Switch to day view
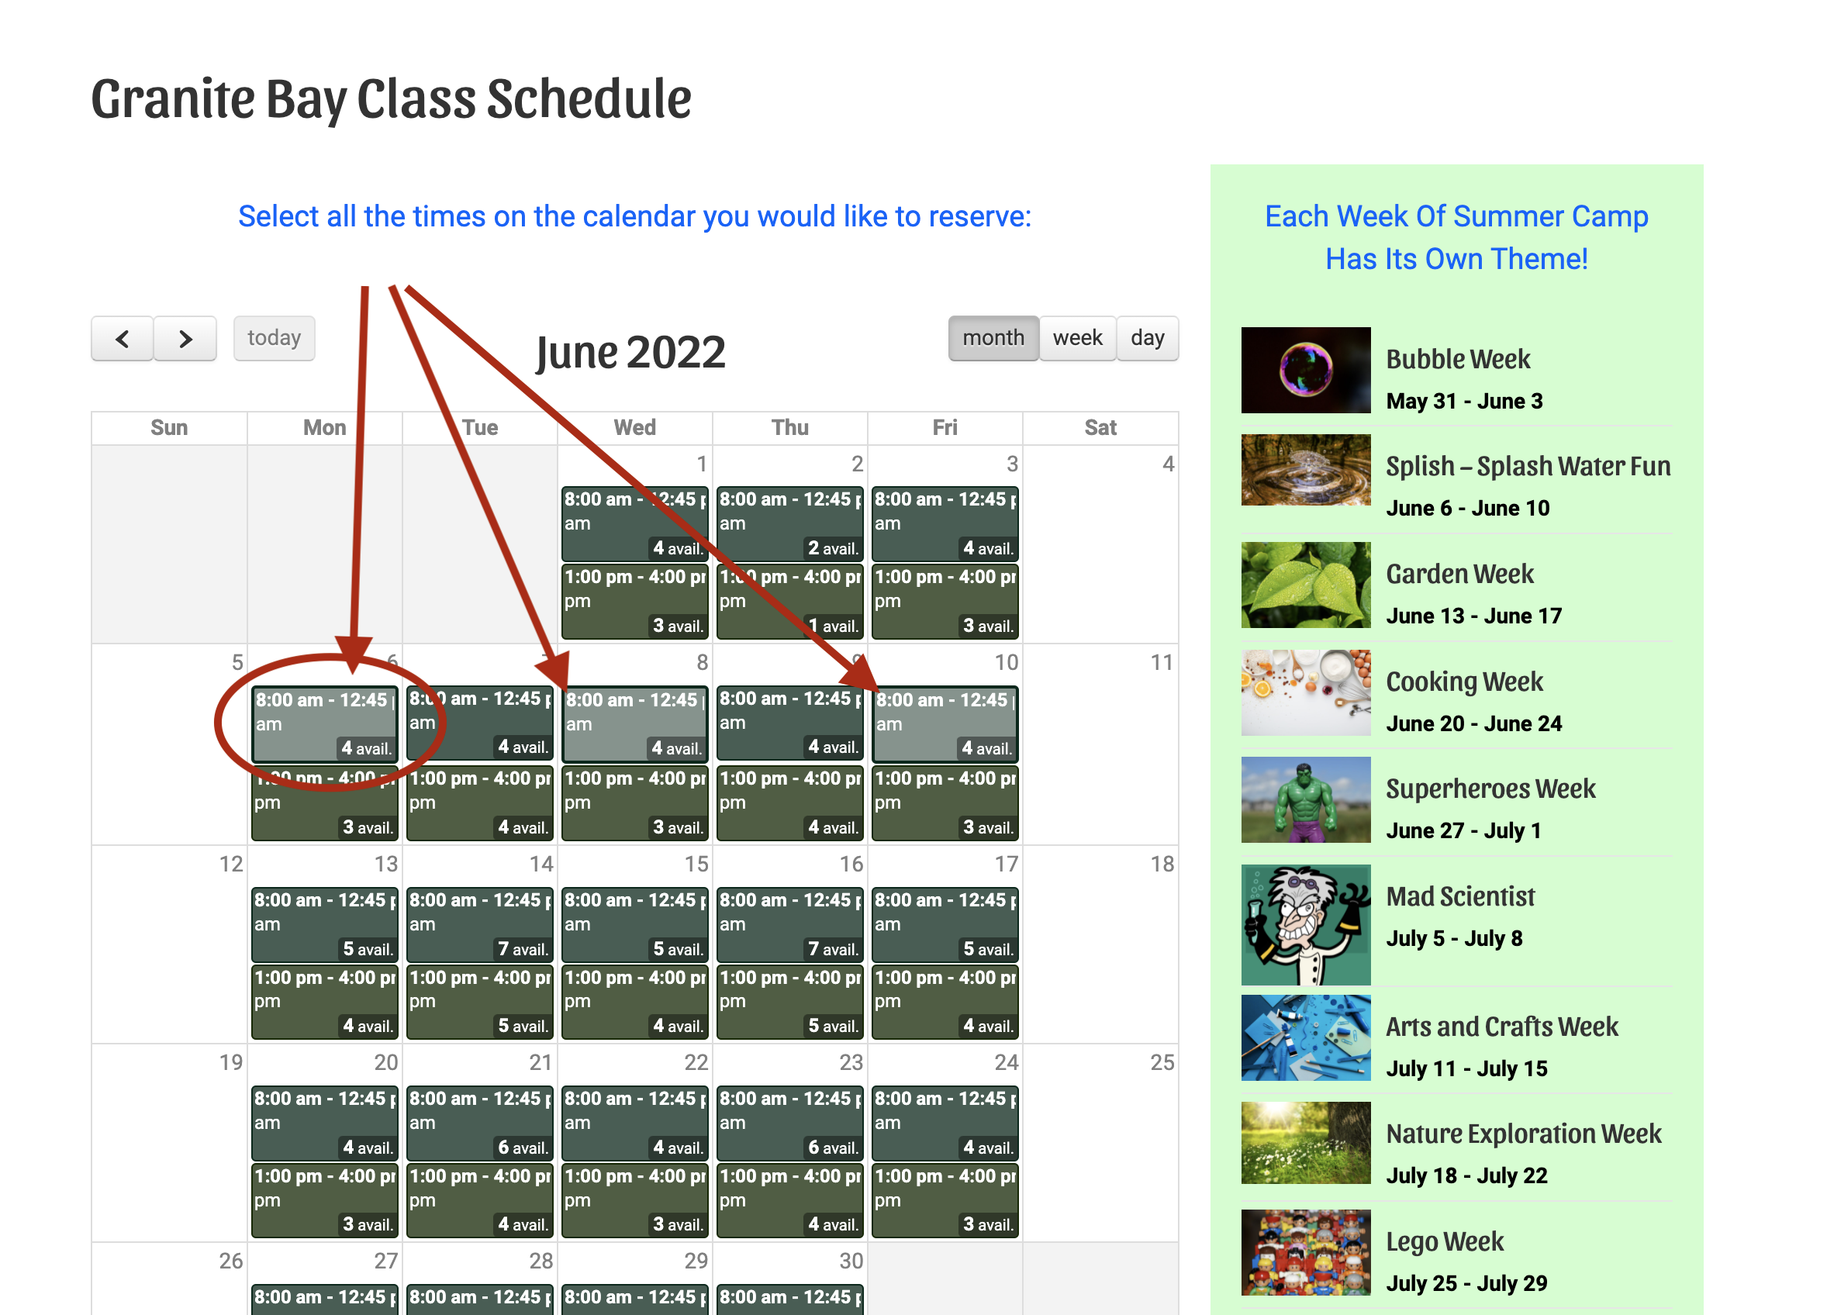1827x1315 pixels. pyautogui.click(x=1149, y=337)
